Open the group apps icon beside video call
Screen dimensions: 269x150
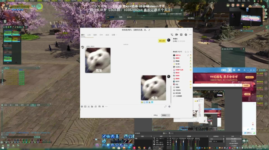point(181,35)
